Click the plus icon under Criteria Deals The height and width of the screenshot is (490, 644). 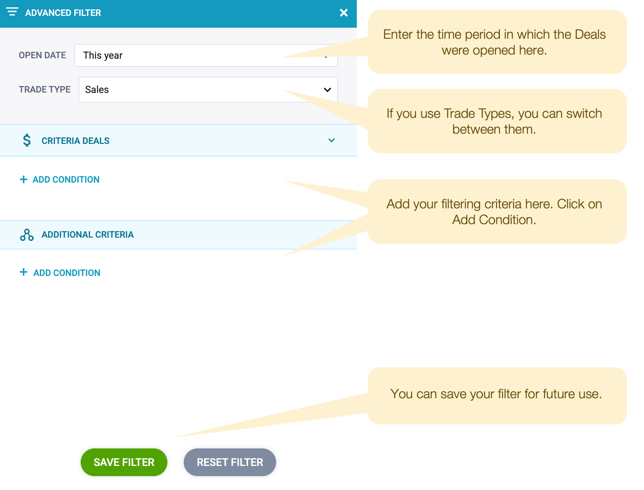coord(24,179)
